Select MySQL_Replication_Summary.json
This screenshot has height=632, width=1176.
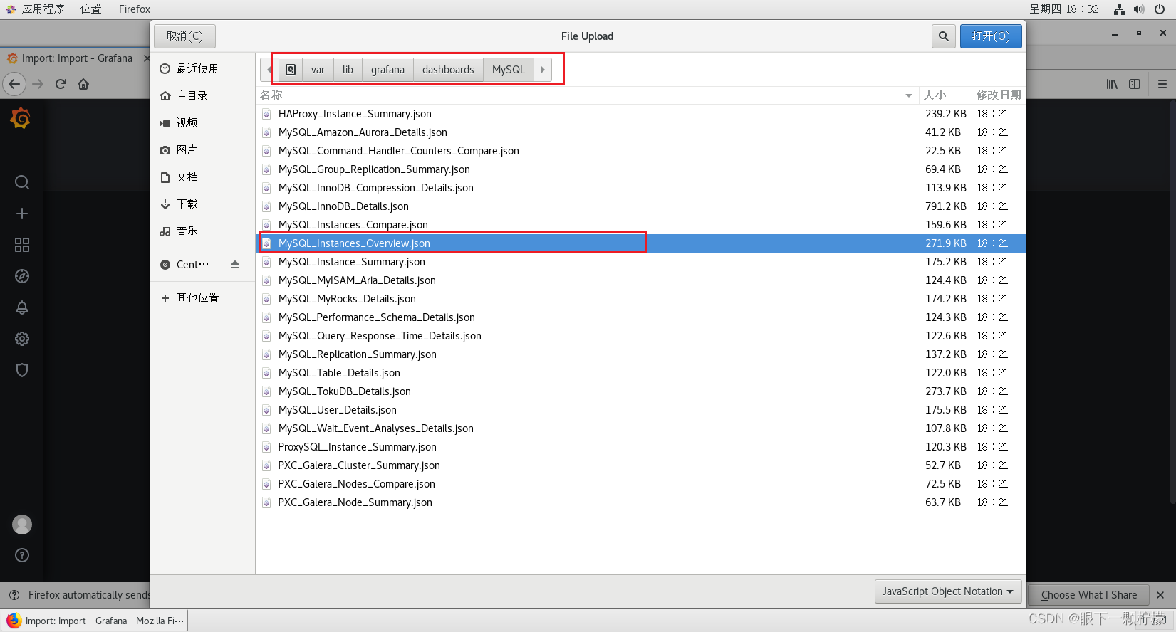click(641, 354)
